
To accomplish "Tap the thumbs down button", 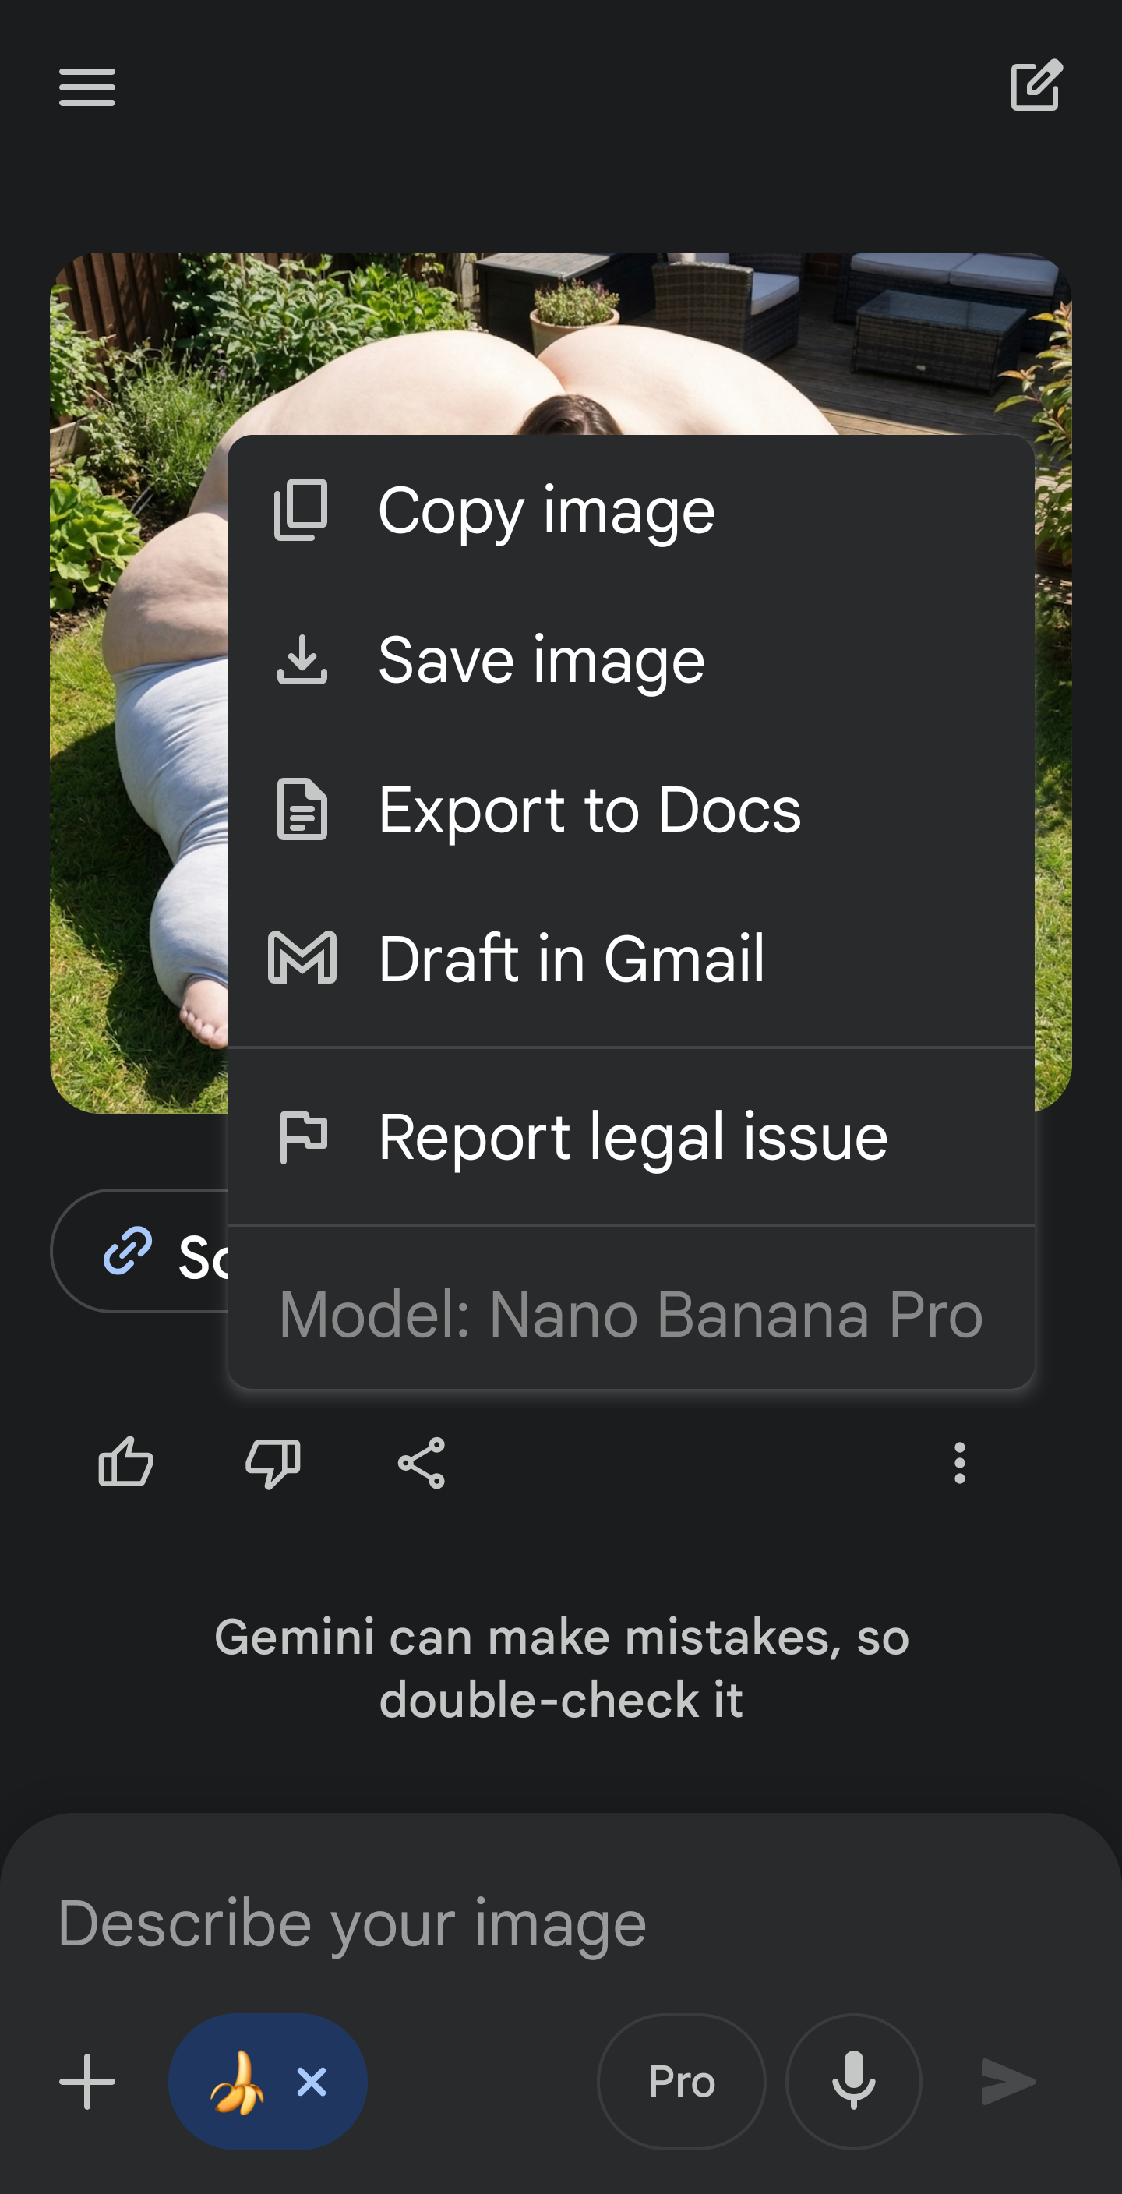I will pyautogui.click(x=273, y=1462).
